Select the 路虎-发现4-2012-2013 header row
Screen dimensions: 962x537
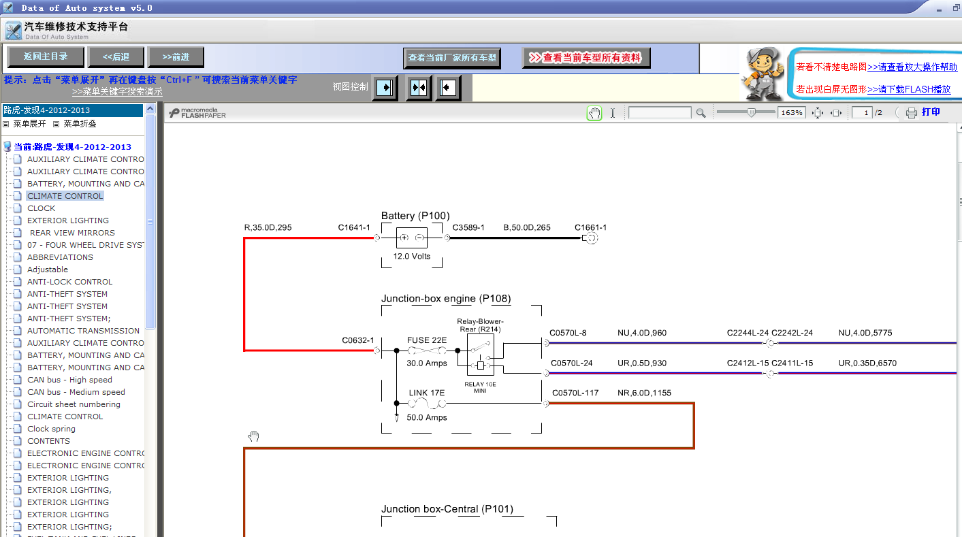pyautogui.click(x=72, y=110)
